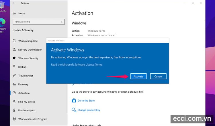Image resolution: width=215 pixels, height=126 pixels.
Task: Click the search magnifier icon
Action: [x=62, y=22]
